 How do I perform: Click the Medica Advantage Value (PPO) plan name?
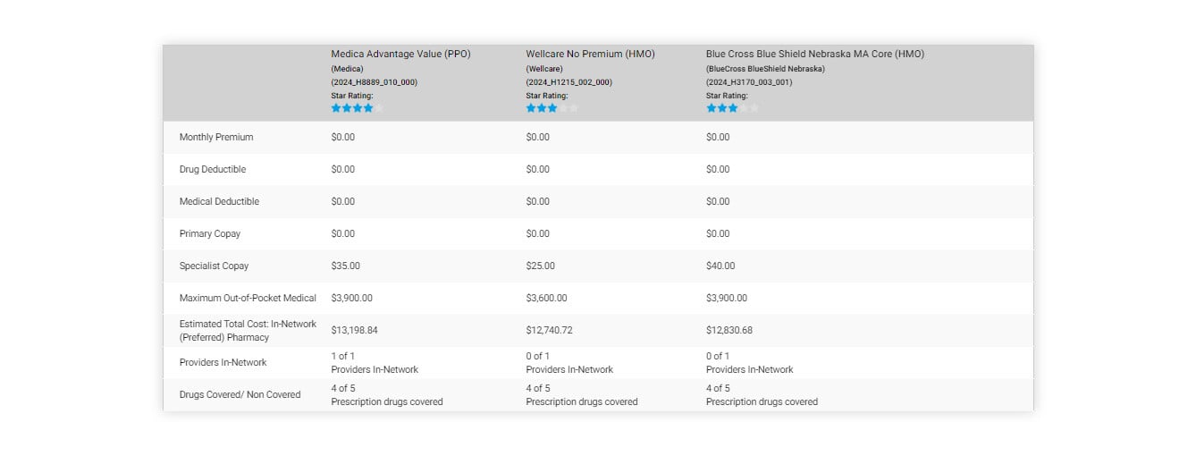click(400, 54)
